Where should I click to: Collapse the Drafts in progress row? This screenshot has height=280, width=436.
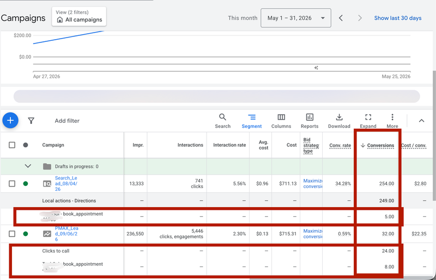28,166
